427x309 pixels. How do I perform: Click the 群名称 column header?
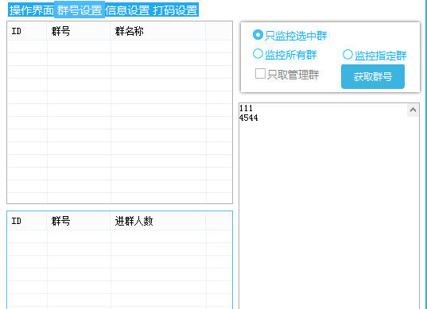(158, 31)
